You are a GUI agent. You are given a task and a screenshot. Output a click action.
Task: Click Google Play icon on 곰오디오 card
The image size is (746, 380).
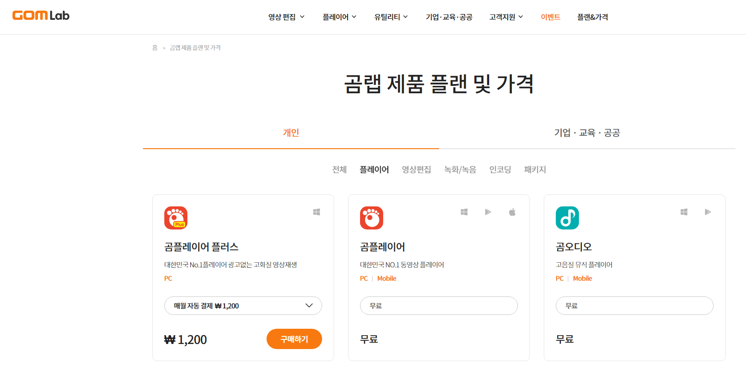click(708, 212)
